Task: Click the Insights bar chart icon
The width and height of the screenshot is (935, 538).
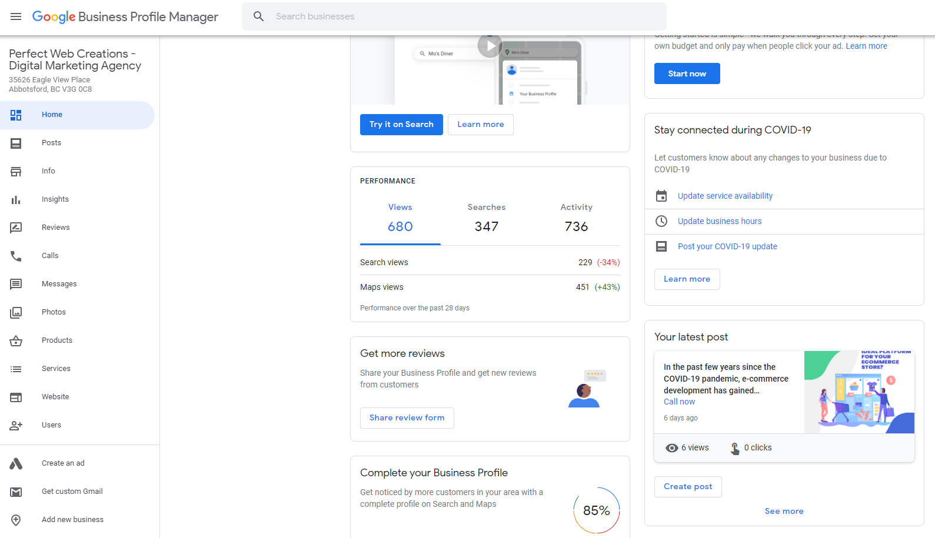Action: [x=16, y=200]
